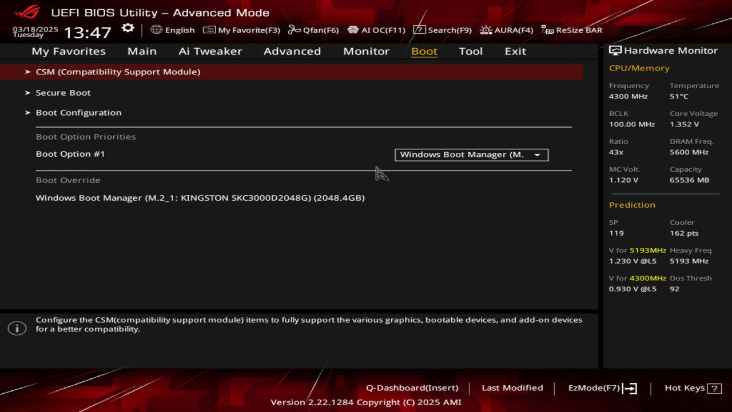Click the globe language icon
732x412 pixels.
[156, 30]
